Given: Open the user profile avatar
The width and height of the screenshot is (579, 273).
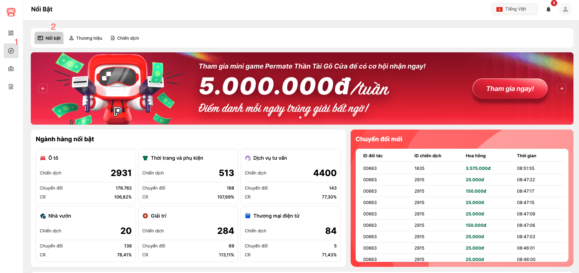Looking at the screenshot, I should (565, 9).
